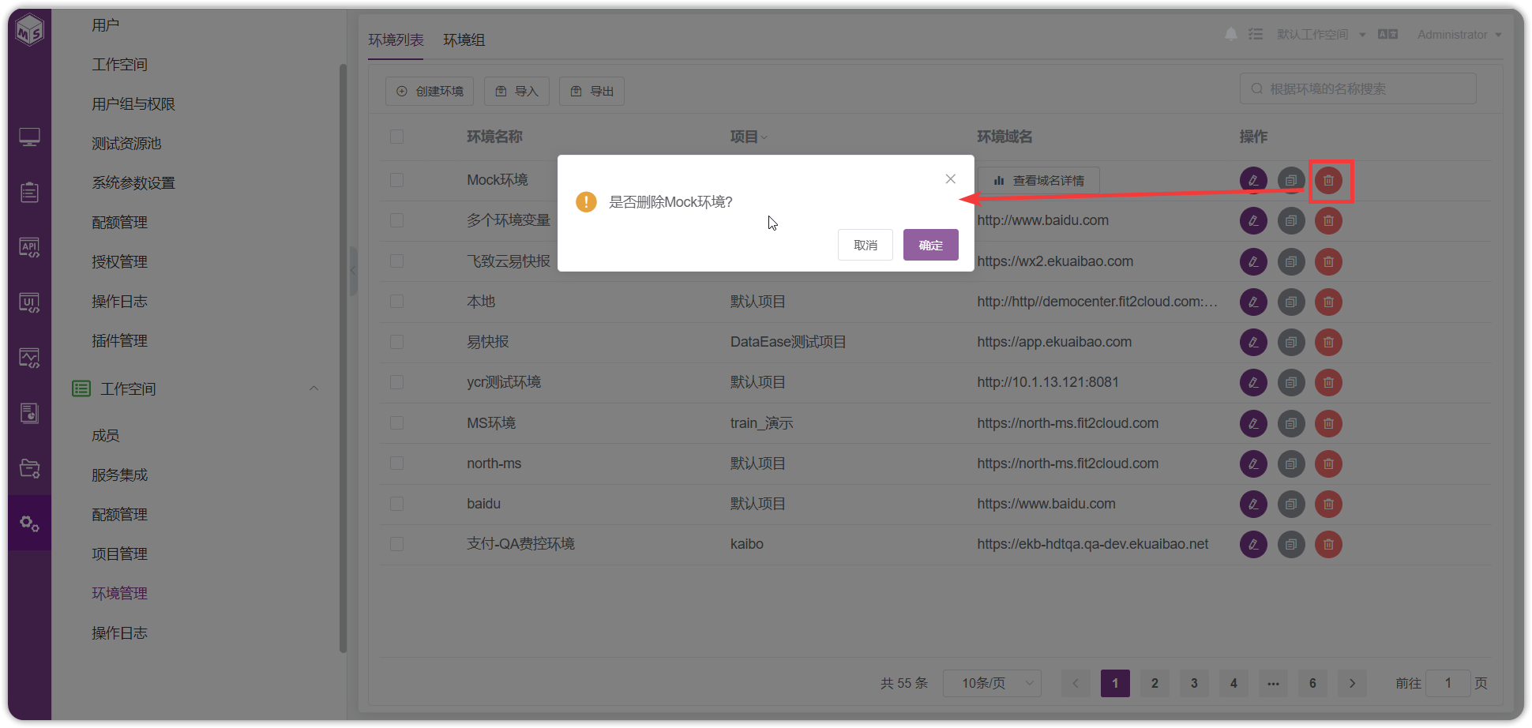The width and height of the screenshot is (1532, 728).
Task: Expand the Administrator user menu
Action: [x=1459, y=34]
